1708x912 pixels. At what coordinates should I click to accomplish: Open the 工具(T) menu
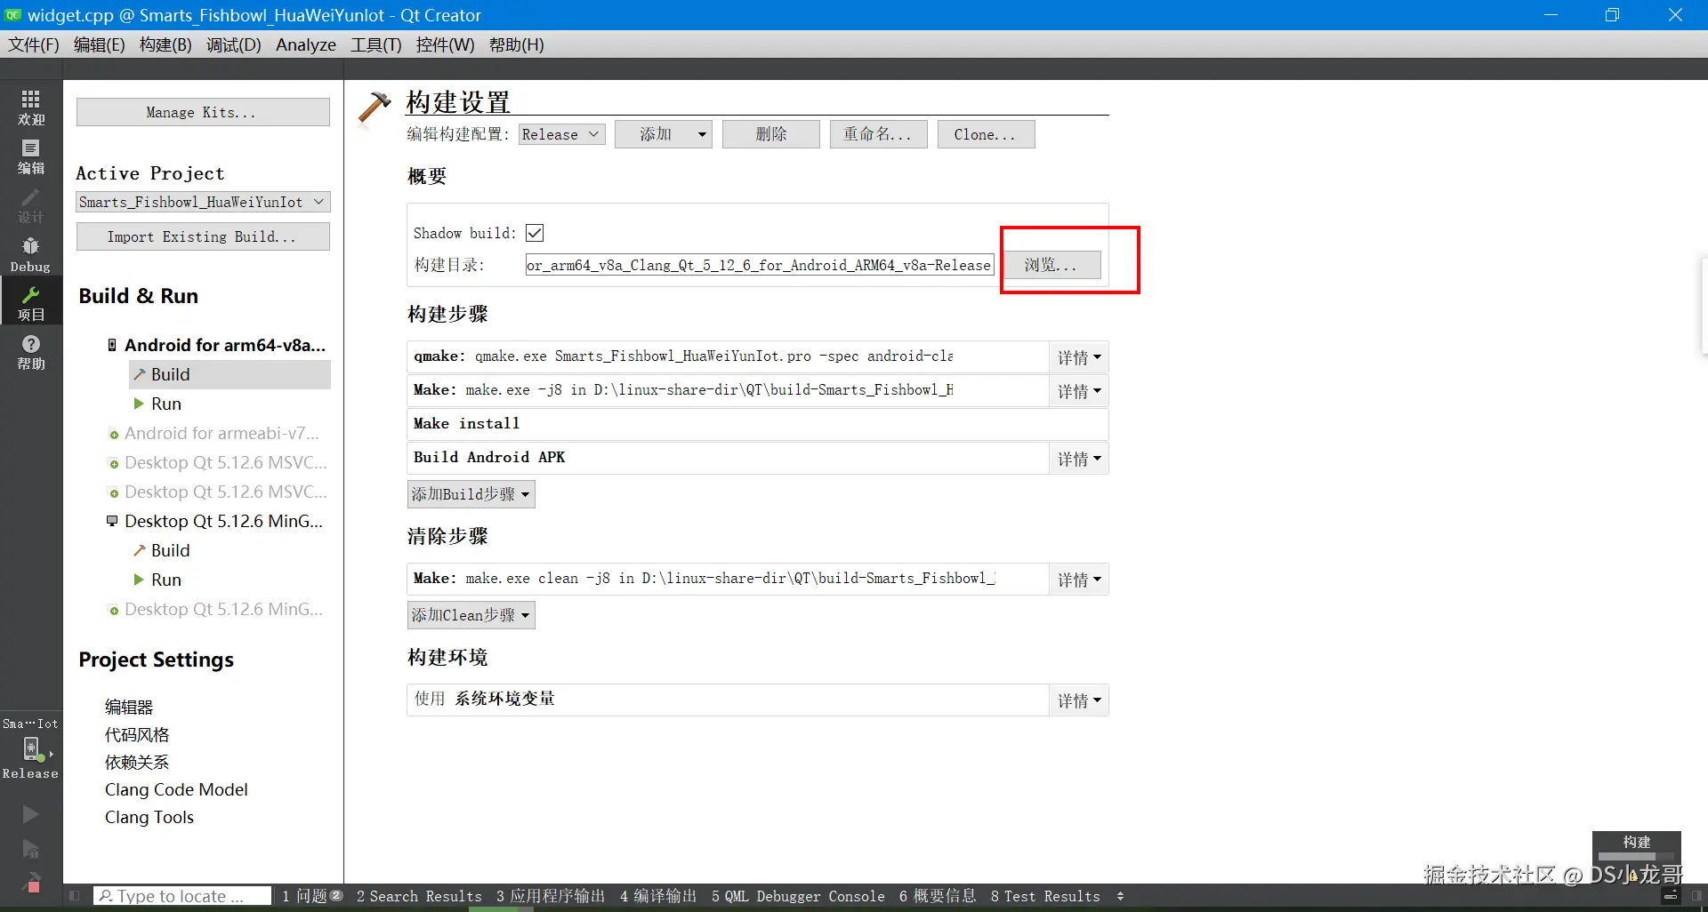tap(375, 44)
